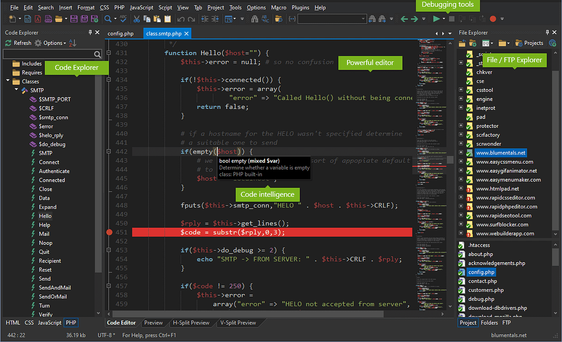Switch to the config.php tab
The image size is (562, 342).
click(x=120, y=33)
